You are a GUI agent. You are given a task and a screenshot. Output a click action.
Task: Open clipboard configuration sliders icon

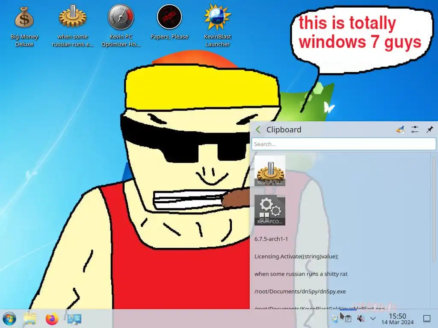415,130
